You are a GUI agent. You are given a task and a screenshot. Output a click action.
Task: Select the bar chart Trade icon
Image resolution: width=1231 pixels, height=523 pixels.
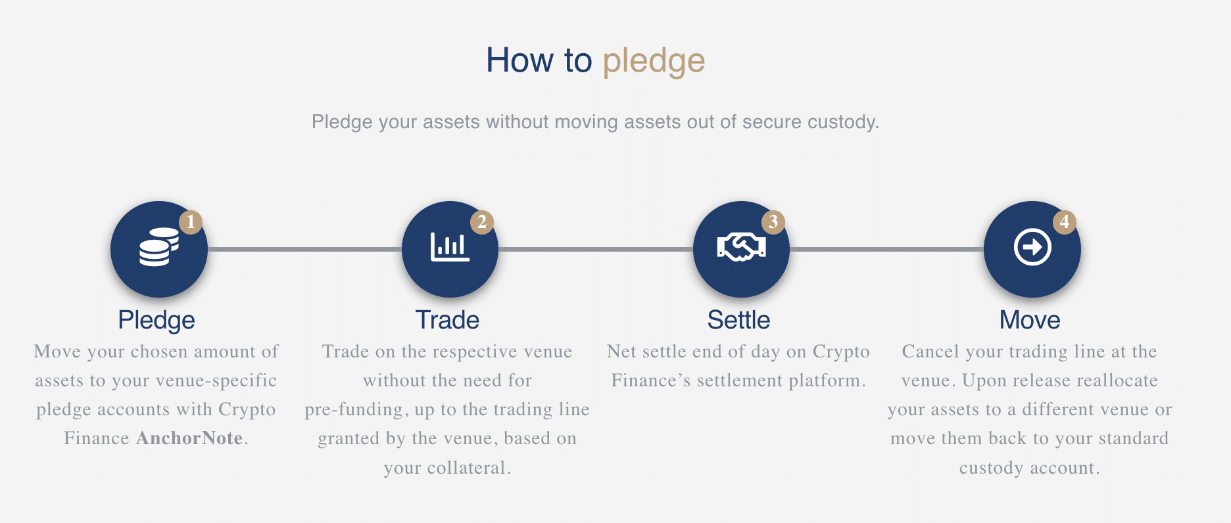point(450,248)
